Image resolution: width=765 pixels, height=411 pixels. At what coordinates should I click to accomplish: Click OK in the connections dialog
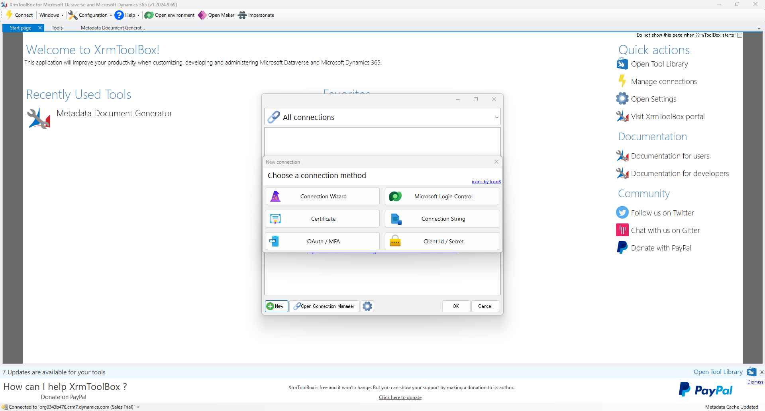coord(456,306)
